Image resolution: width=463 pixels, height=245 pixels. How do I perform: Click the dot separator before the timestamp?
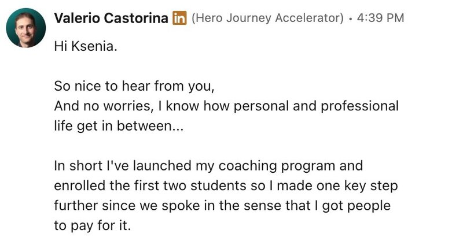(x=350, y=19)
